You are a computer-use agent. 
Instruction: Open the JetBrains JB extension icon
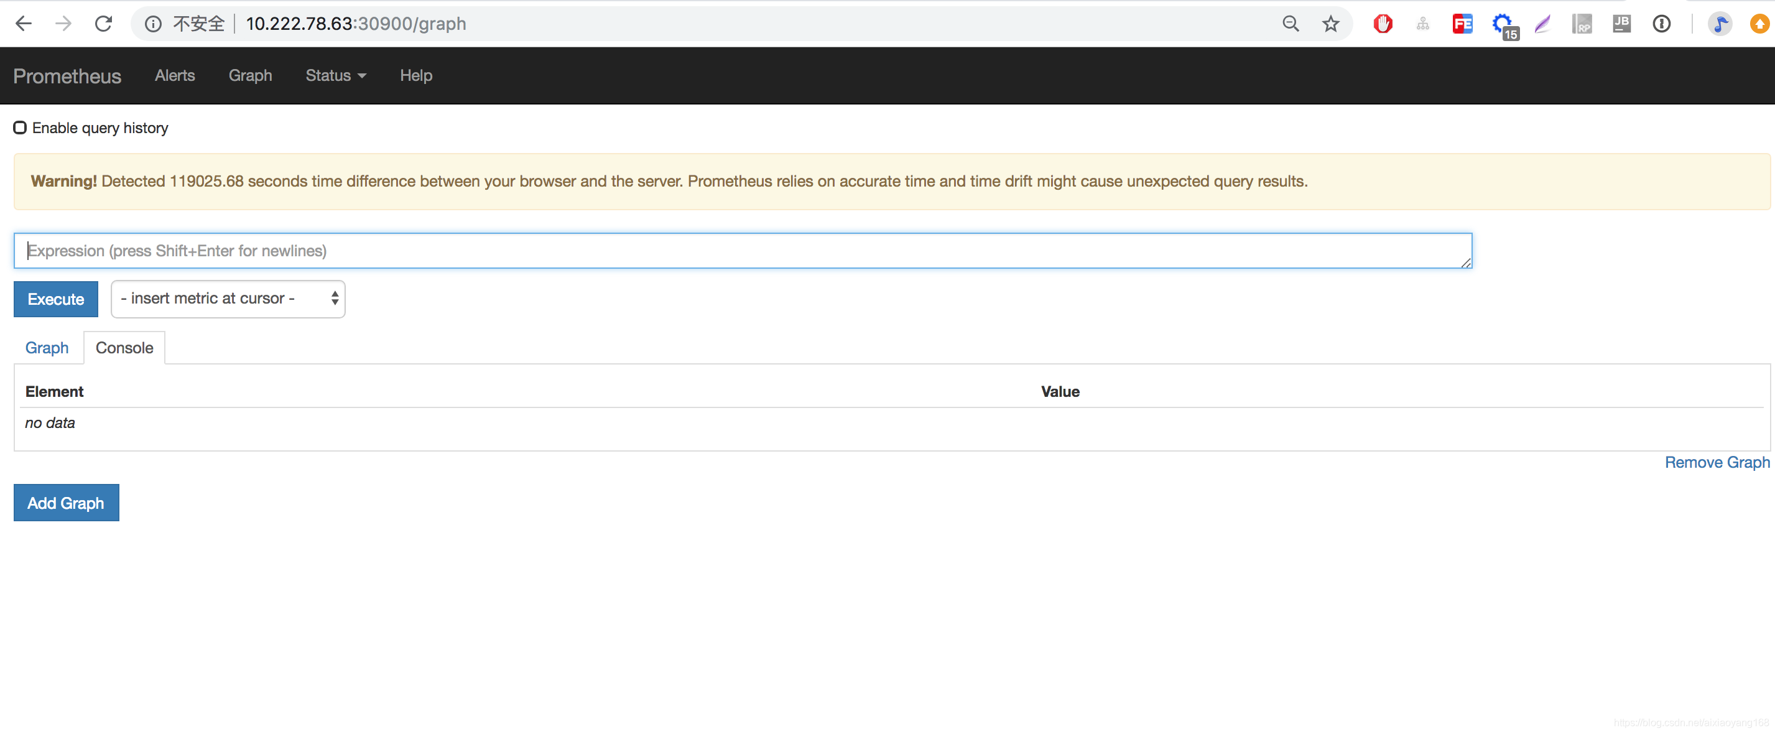pyautogui.click(x=1621, y=24)
